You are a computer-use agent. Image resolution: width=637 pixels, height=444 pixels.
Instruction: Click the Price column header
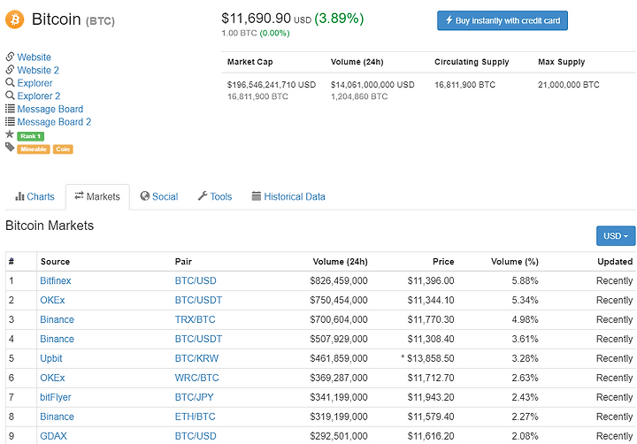click(x=443, y=262)
